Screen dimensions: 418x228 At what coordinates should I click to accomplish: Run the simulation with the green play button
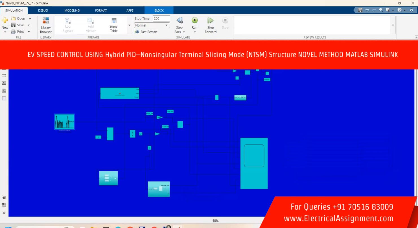[194, 21]
